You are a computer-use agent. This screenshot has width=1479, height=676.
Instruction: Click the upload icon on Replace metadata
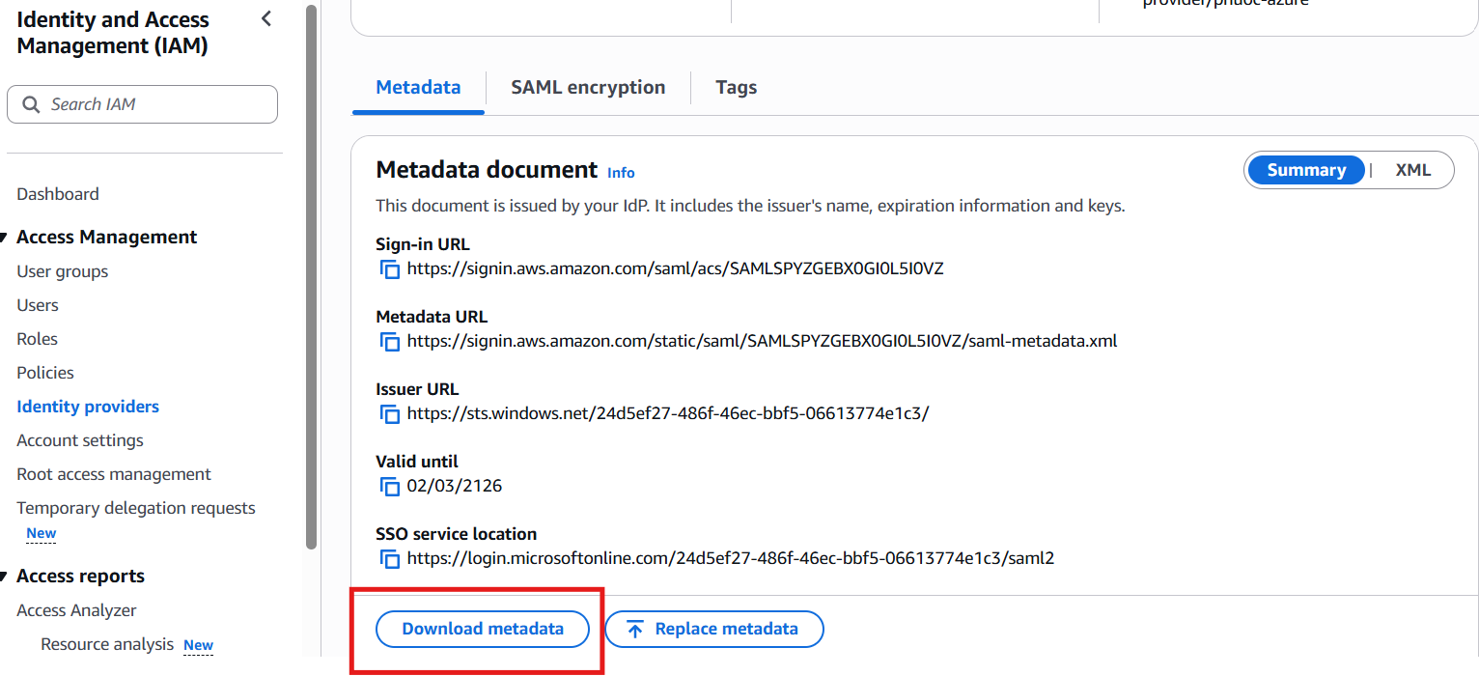click(635, 630)
